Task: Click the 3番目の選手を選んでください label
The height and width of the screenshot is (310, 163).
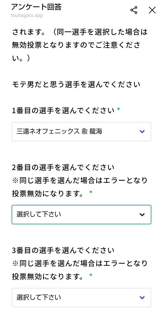Action: [x=63, y=251]
